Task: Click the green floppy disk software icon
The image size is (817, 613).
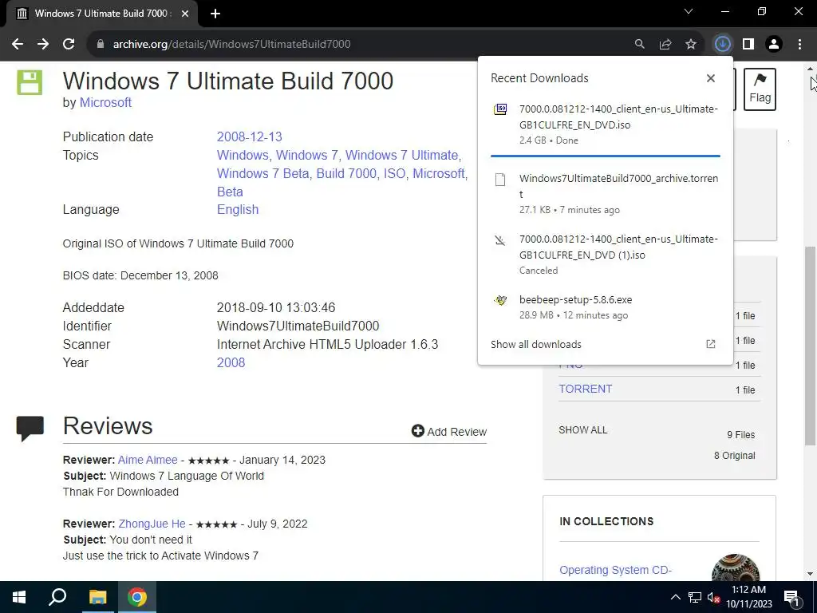Action: 30,83
